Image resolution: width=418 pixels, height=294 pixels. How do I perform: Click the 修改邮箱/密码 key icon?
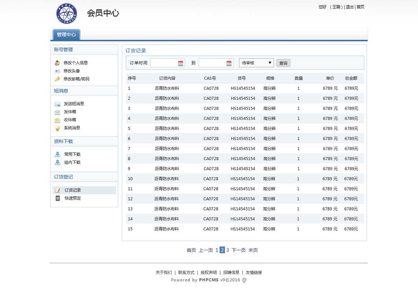(x=57, y=79)
